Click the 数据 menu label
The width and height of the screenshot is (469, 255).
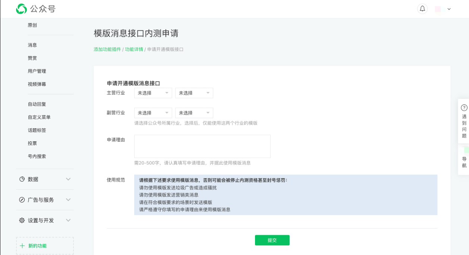click(33, 179)
